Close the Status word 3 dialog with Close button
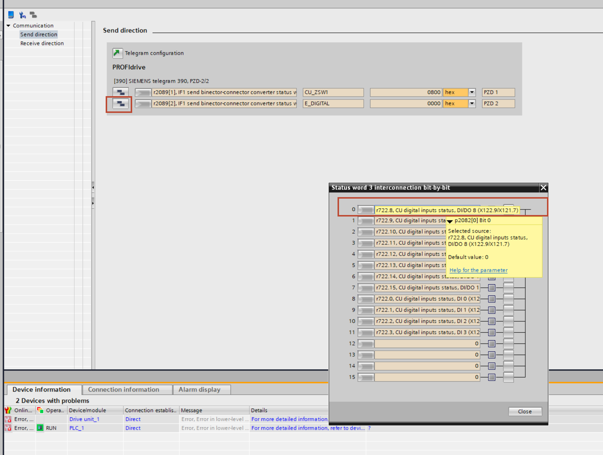 pos(525,411)
